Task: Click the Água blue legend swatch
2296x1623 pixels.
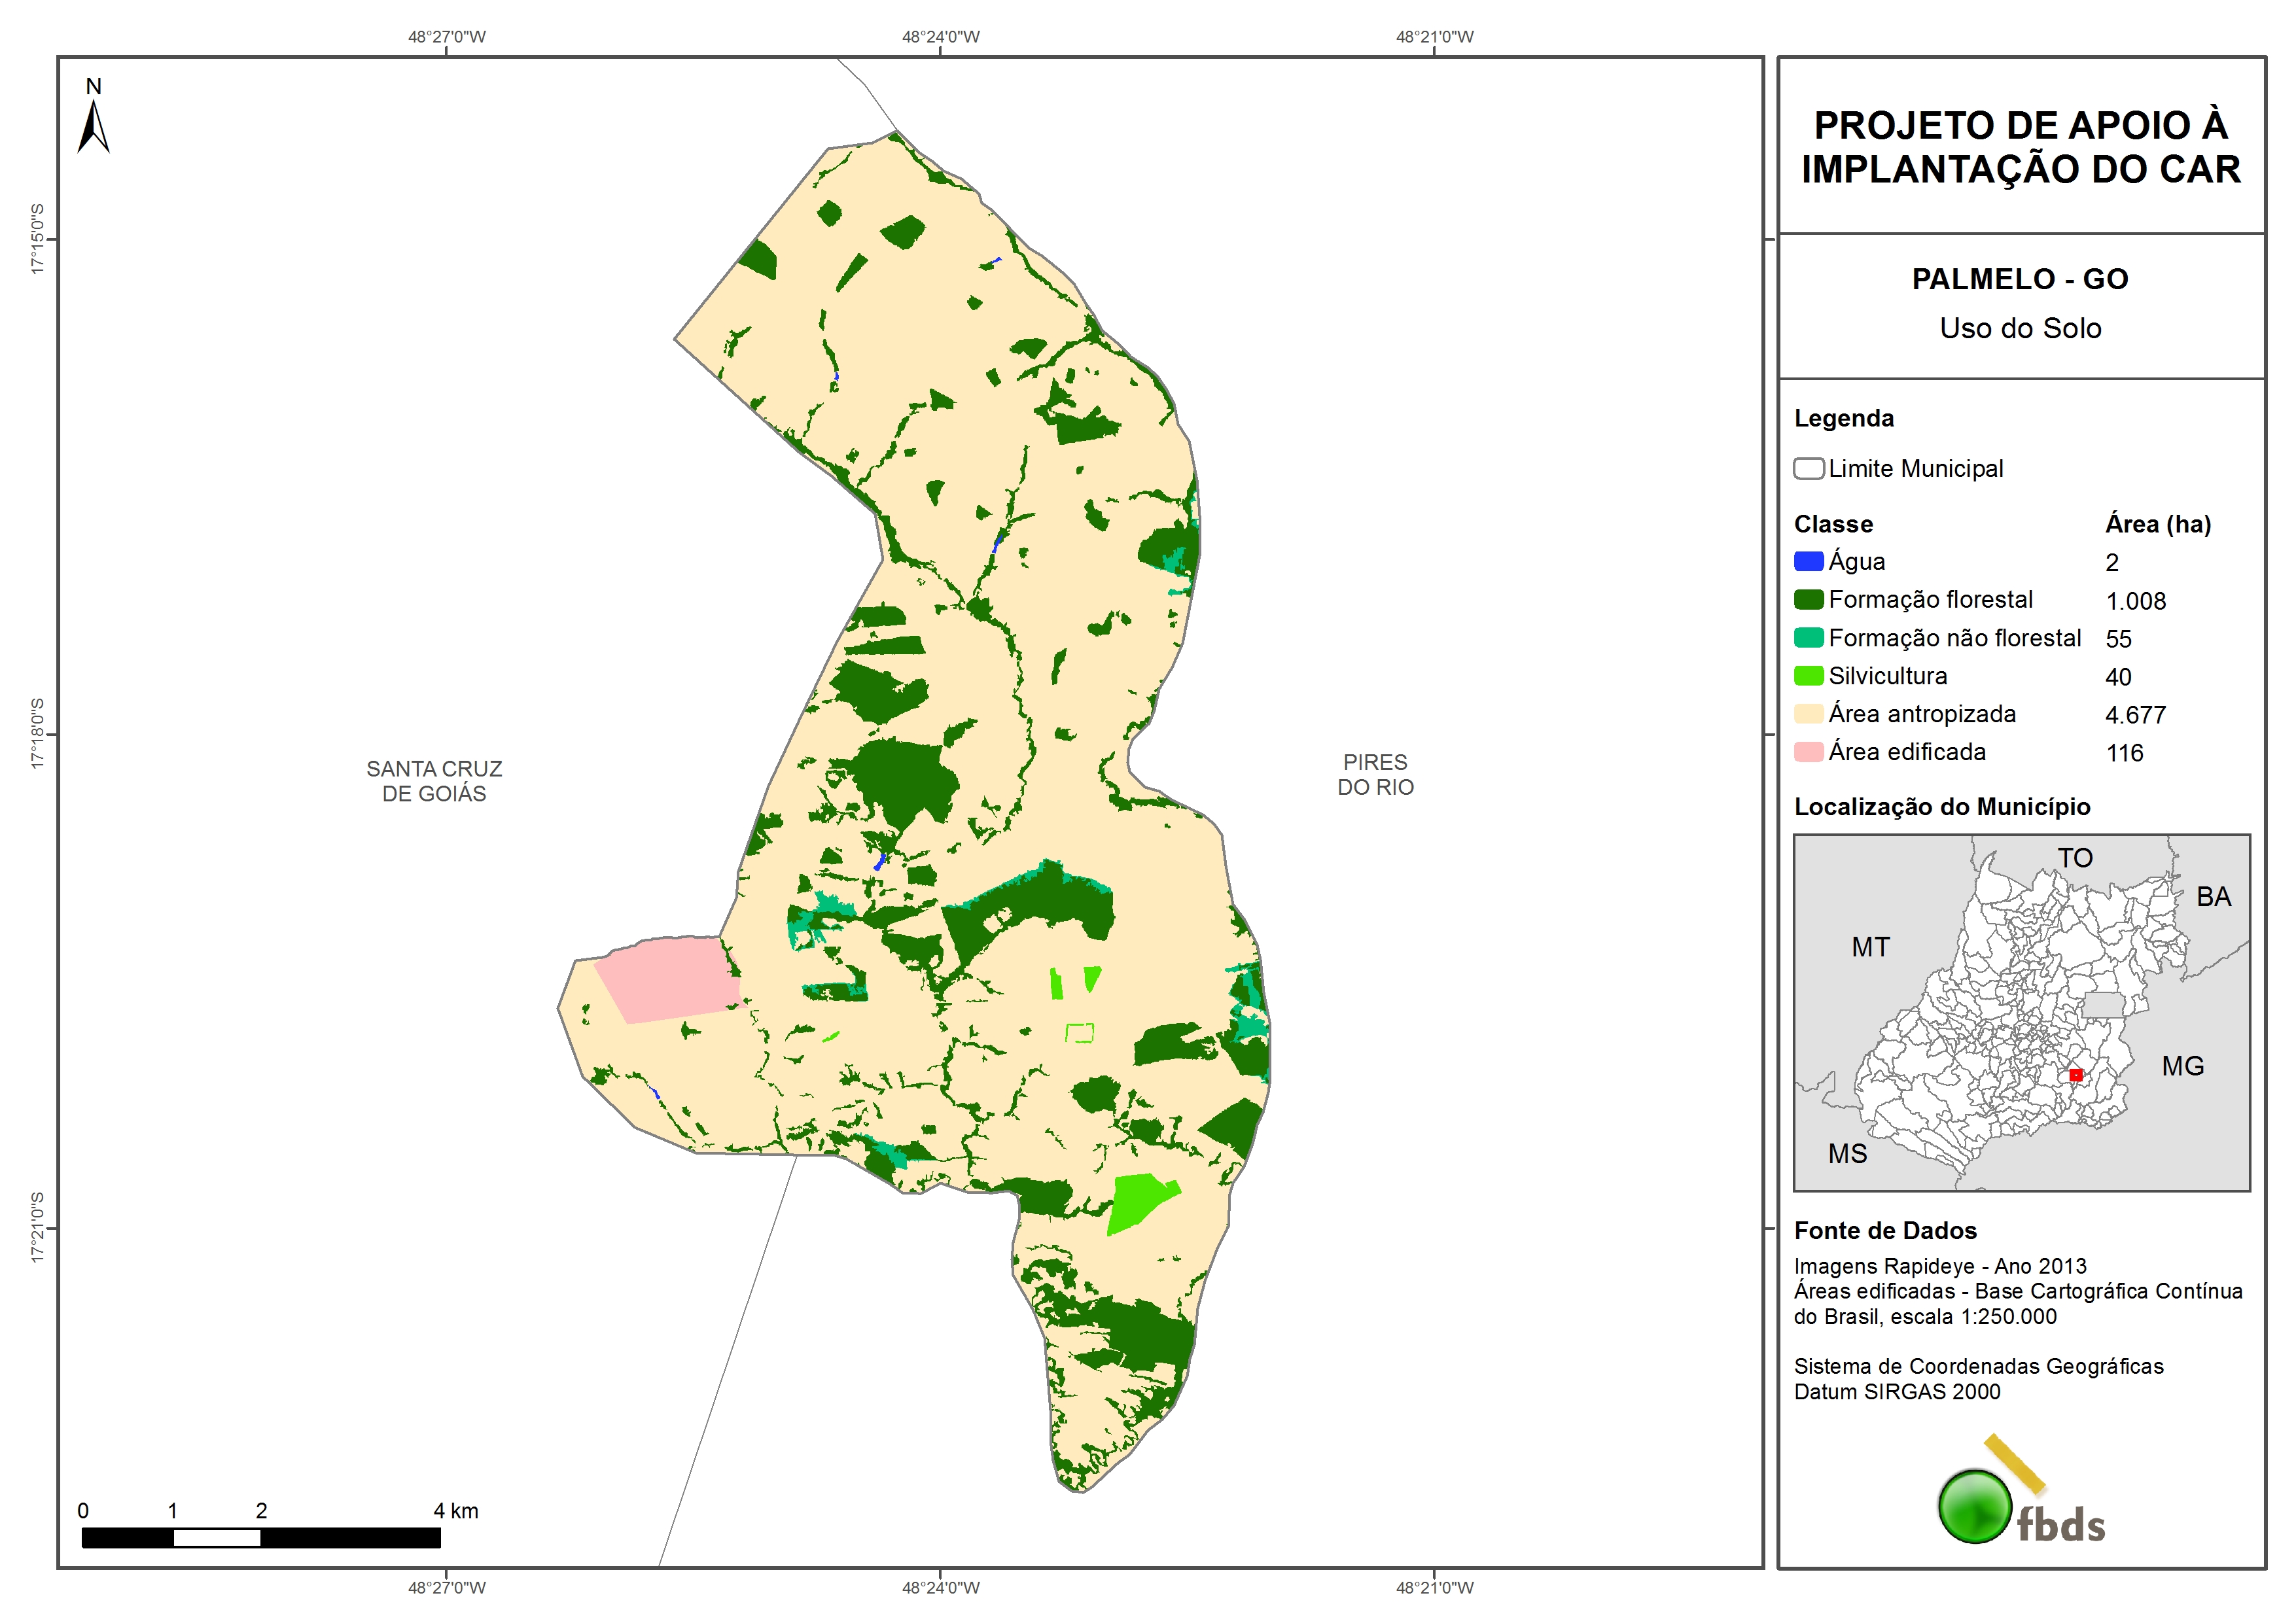Action: tap(1808, 562)
